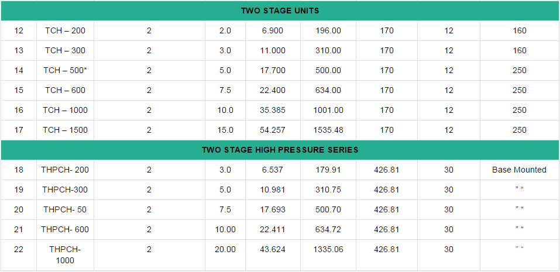Click the TCH – 1500 model name
The image size is (560, 272).
tap(65, 130)
